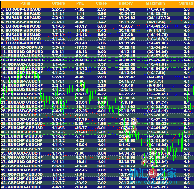194x189 pixels.
Task: Select row 1. EURGBP-EURAUD
Action: [x=97, y=9]
